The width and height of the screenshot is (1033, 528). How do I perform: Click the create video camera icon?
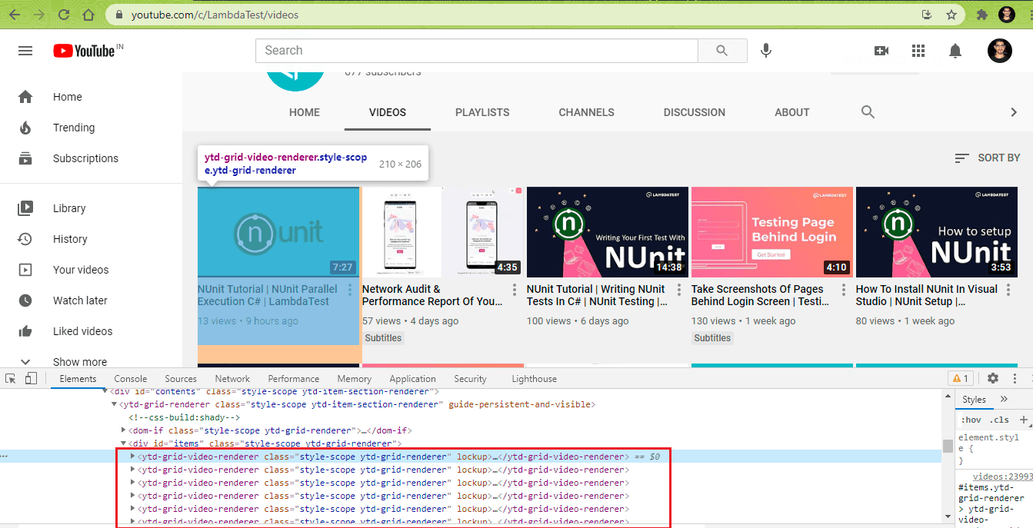pos(881,50)
